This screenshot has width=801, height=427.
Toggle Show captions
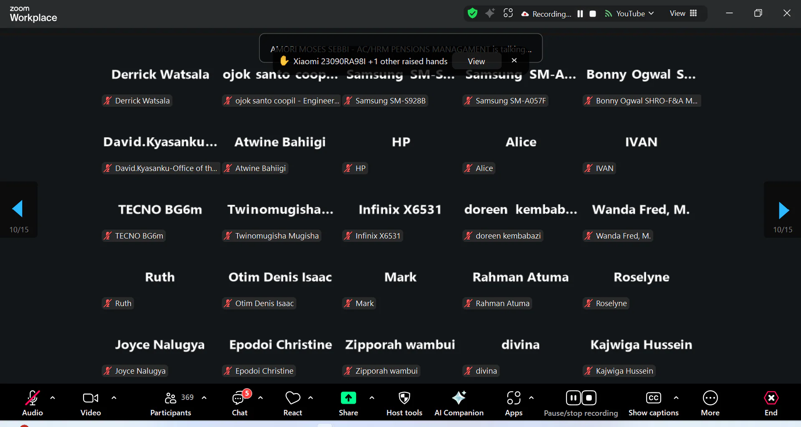pos(653,403)
